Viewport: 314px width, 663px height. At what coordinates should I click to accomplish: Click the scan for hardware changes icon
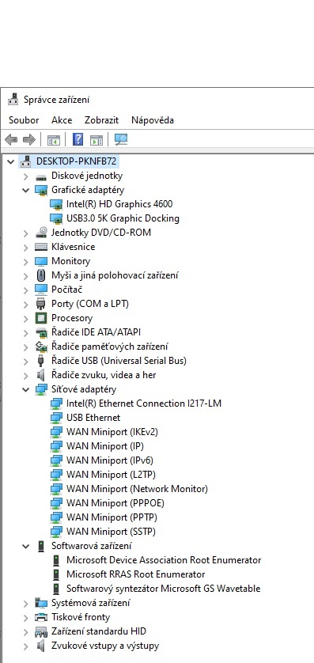[121, 139]
